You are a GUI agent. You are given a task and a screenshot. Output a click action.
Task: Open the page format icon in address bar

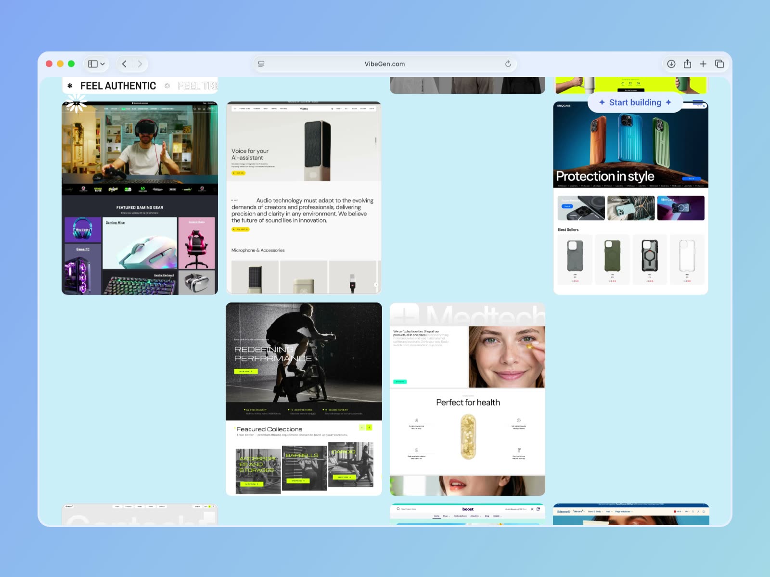(x=261, y=64)
